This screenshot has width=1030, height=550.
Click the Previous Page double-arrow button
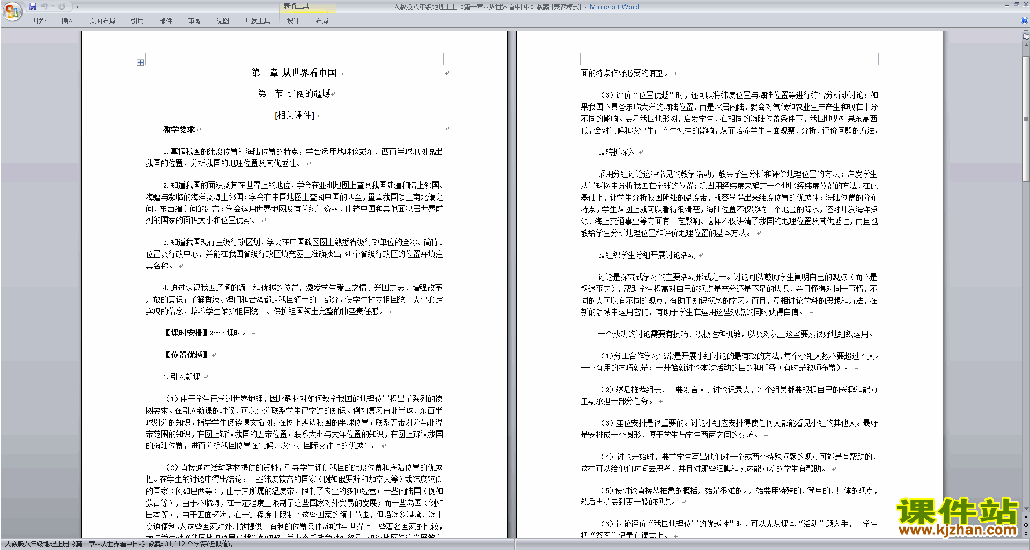click(1026, 517)
